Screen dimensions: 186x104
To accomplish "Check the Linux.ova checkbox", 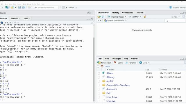I will pos(99,101).
